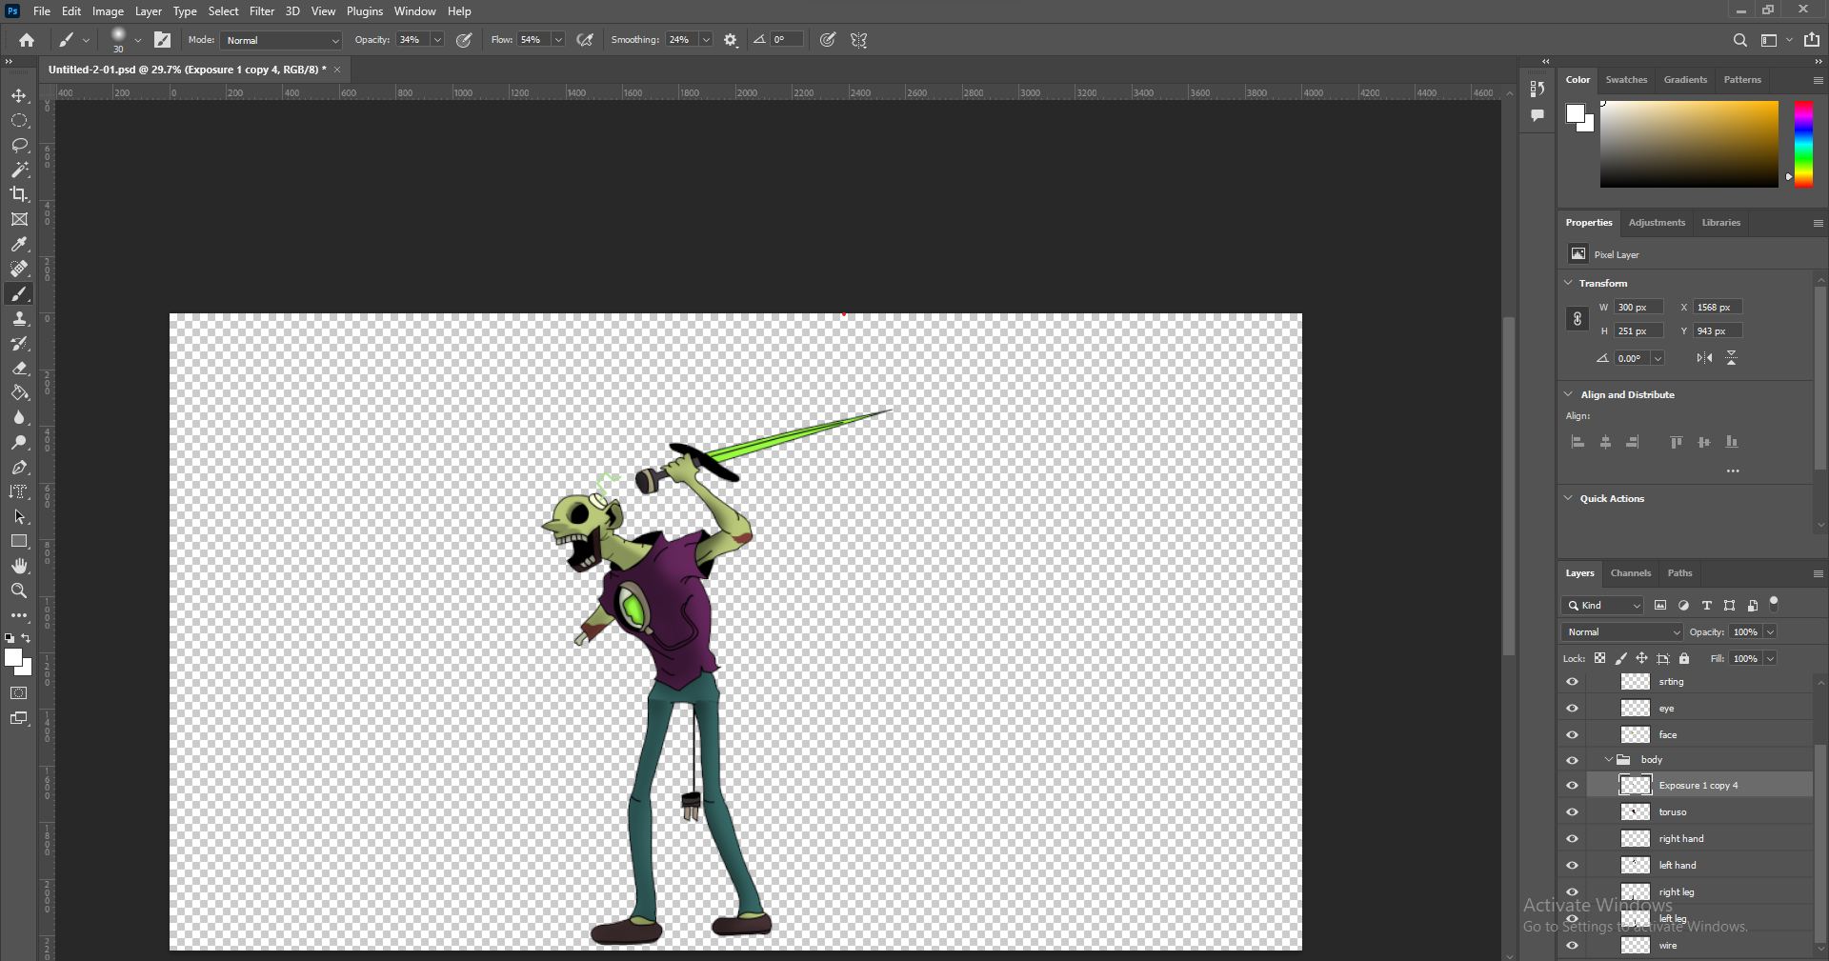Toggle visibility of body group

(1572, 760)
